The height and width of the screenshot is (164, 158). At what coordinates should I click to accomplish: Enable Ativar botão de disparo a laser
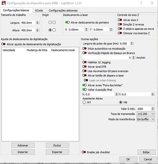pos(85,75)
